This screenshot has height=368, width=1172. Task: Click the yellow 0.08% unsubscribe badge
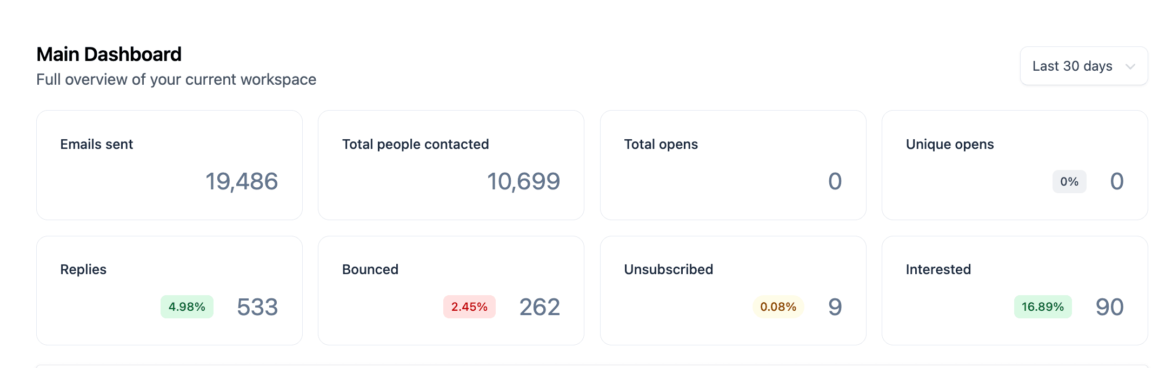tap(778, 307)
